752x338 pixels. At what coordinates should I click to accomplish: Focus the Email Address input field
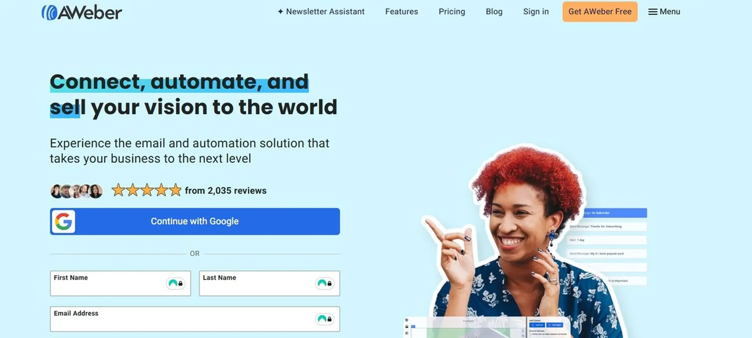(x=195, y=319)
